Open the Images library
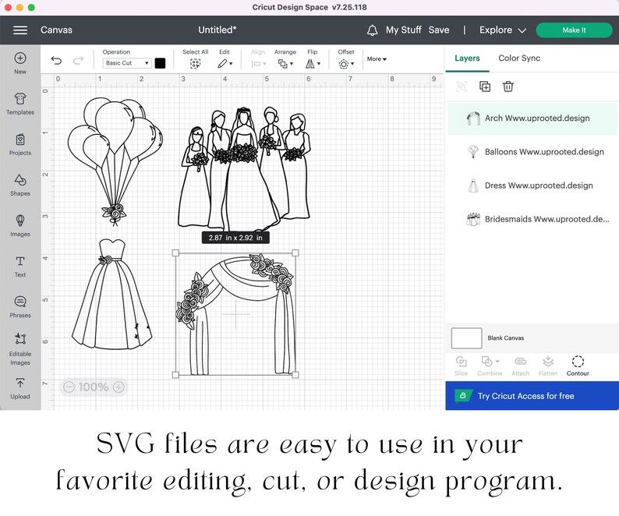 tap(20, 225)
